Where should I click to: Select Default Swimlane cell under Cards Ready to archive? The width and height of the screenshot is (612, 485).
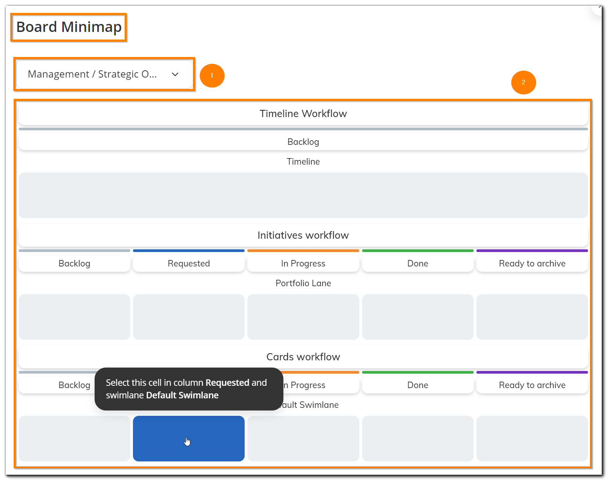(x=532, y=438)
